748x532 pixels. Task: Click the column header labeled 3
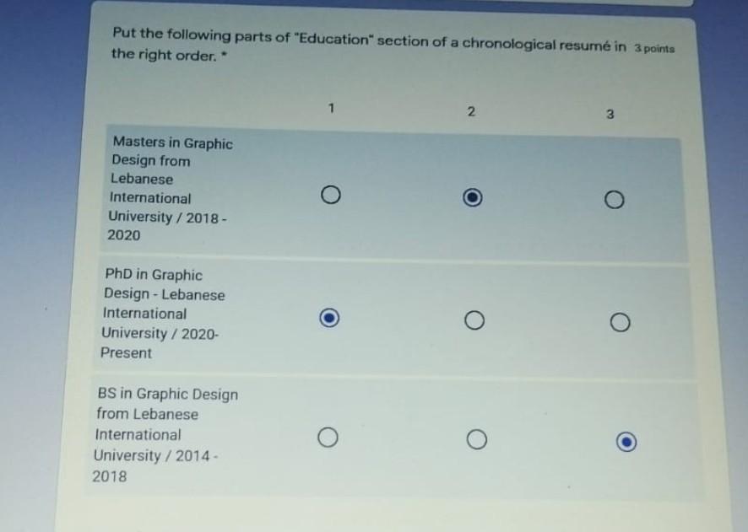[610, 114]
